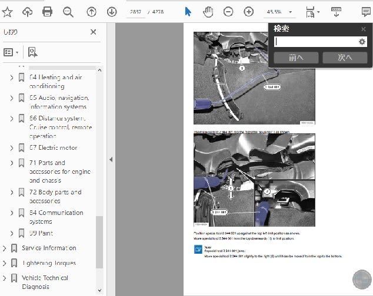Click the cloud upload icon

point(27,12)
